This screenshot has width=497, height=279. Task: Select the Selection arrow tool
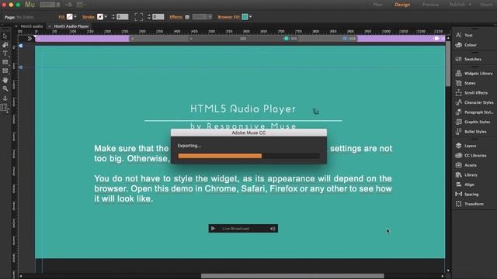pyautogui.click(x=5, y=36)
